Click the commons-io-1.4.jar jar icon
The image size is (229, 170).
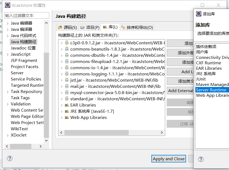67,68
